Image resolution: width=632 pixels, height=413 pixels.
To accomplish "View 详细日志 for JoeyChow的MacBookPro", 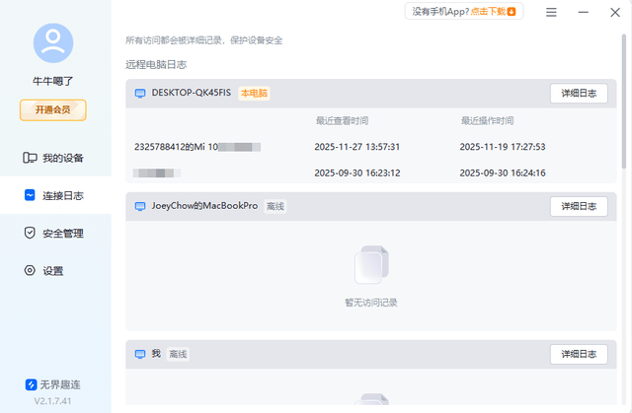I will (578, 207).
